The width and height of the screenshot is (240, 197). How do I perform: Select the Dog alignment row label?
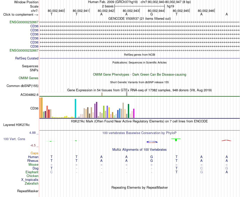coord(35,168)
